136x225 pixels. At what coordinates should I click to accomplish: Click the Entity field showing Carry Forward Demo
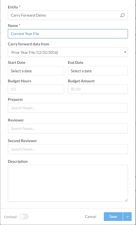68,15
